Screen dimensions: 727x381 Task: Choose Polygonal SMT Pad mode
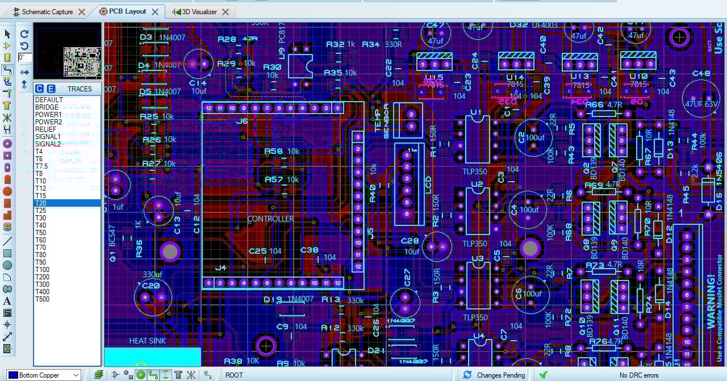click(7, 215)
